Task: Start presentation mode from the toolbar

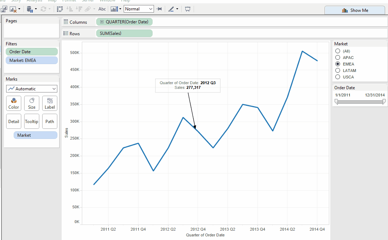Action: (188, 9)
